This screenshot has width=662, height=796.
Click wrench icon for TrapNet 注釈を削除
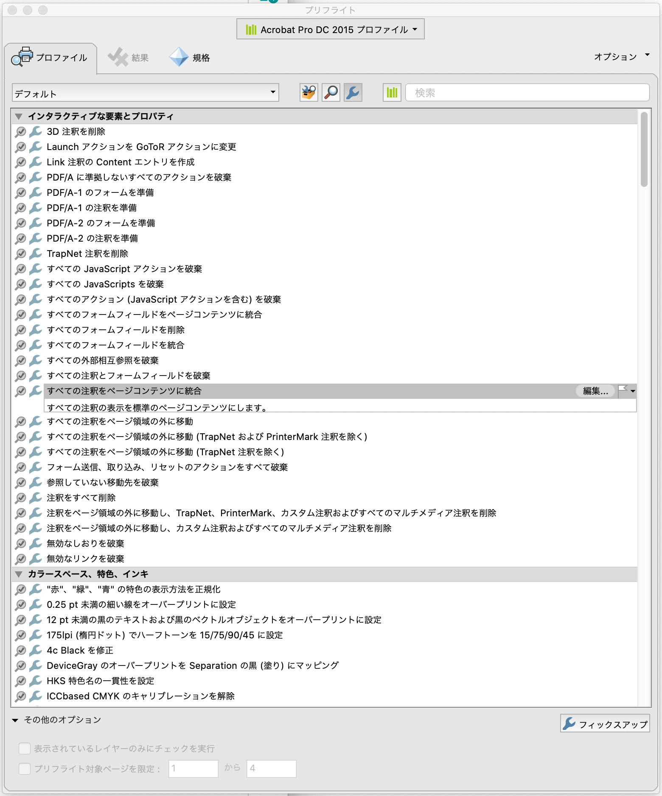[36, 253]
